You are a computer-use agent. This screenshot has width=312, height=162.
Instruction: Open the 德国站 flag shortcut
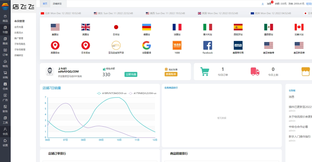coord(146,27)
